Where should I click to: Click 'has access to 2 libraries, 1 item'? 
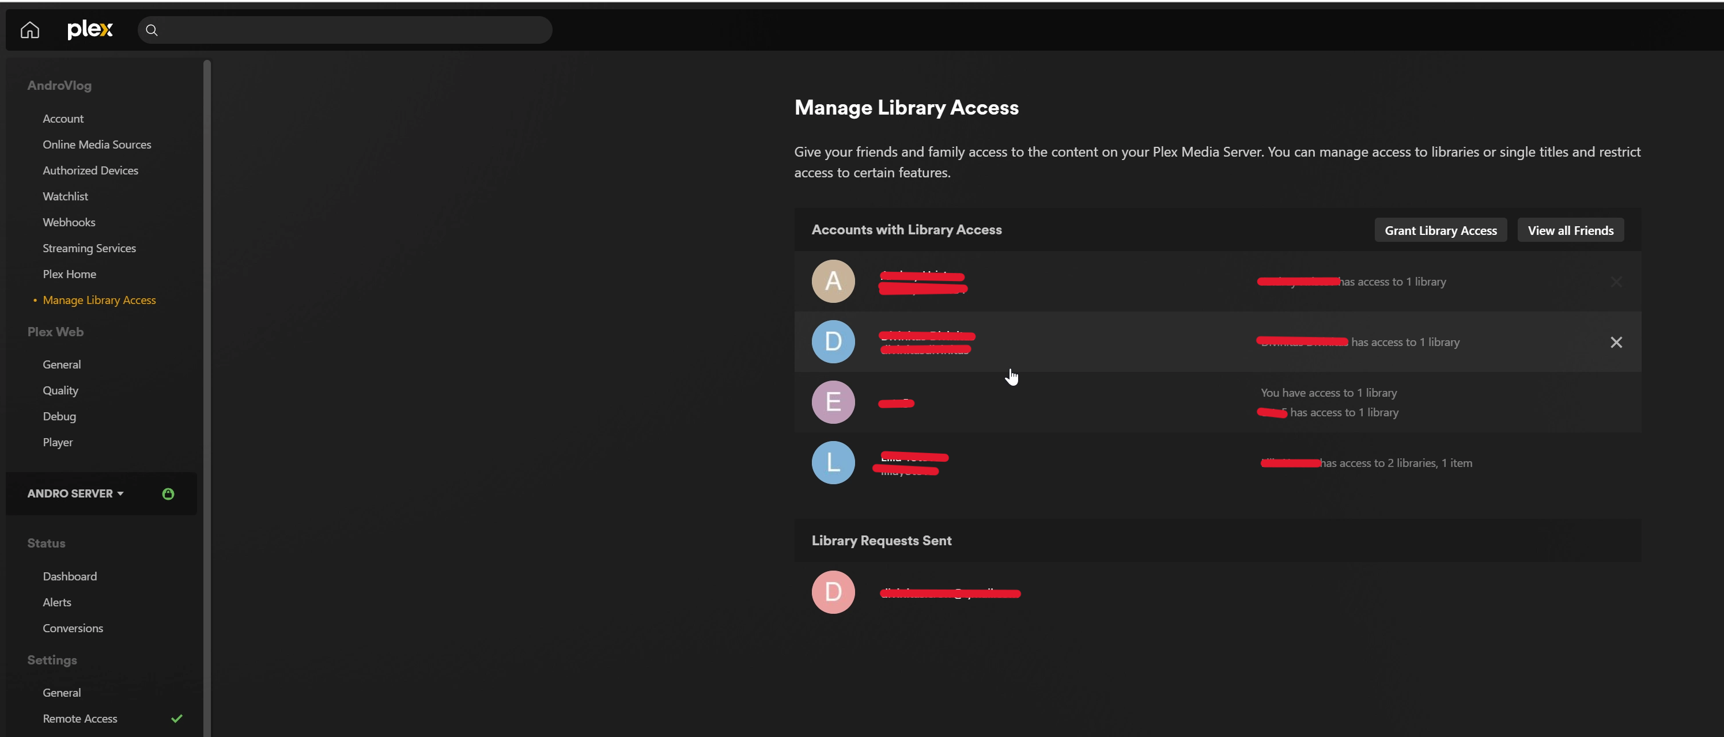[x=1396, y=463]
